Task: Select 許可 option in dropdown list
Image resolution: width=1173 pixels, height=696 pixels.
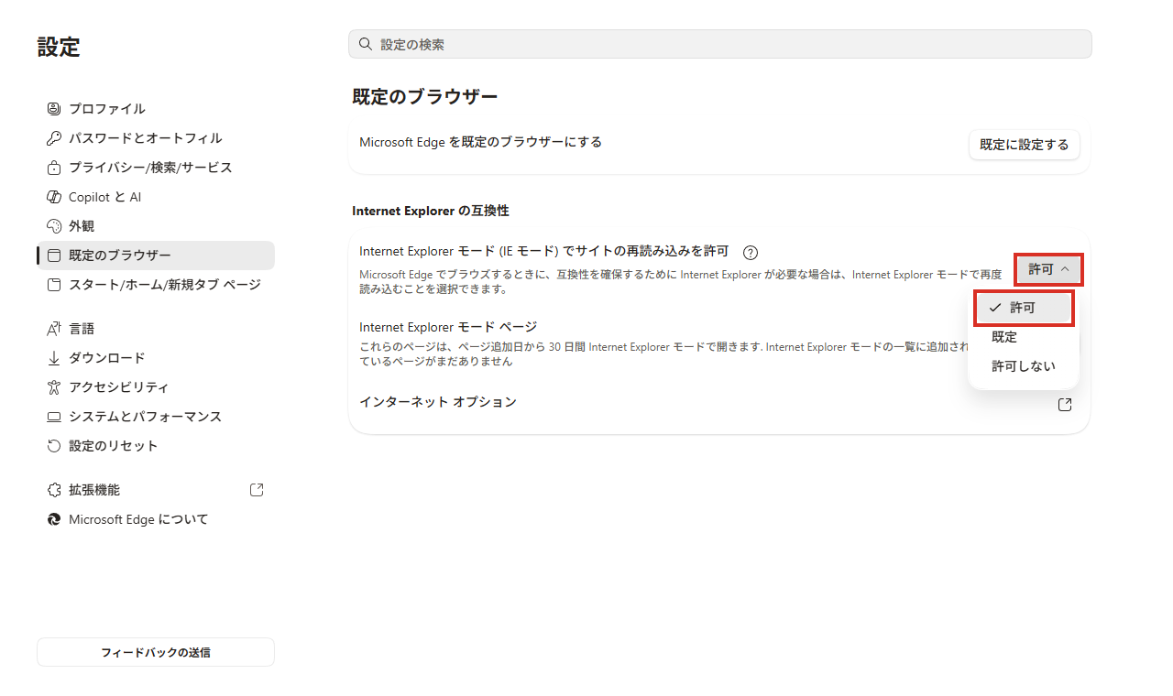Action: pos(1024,308)
